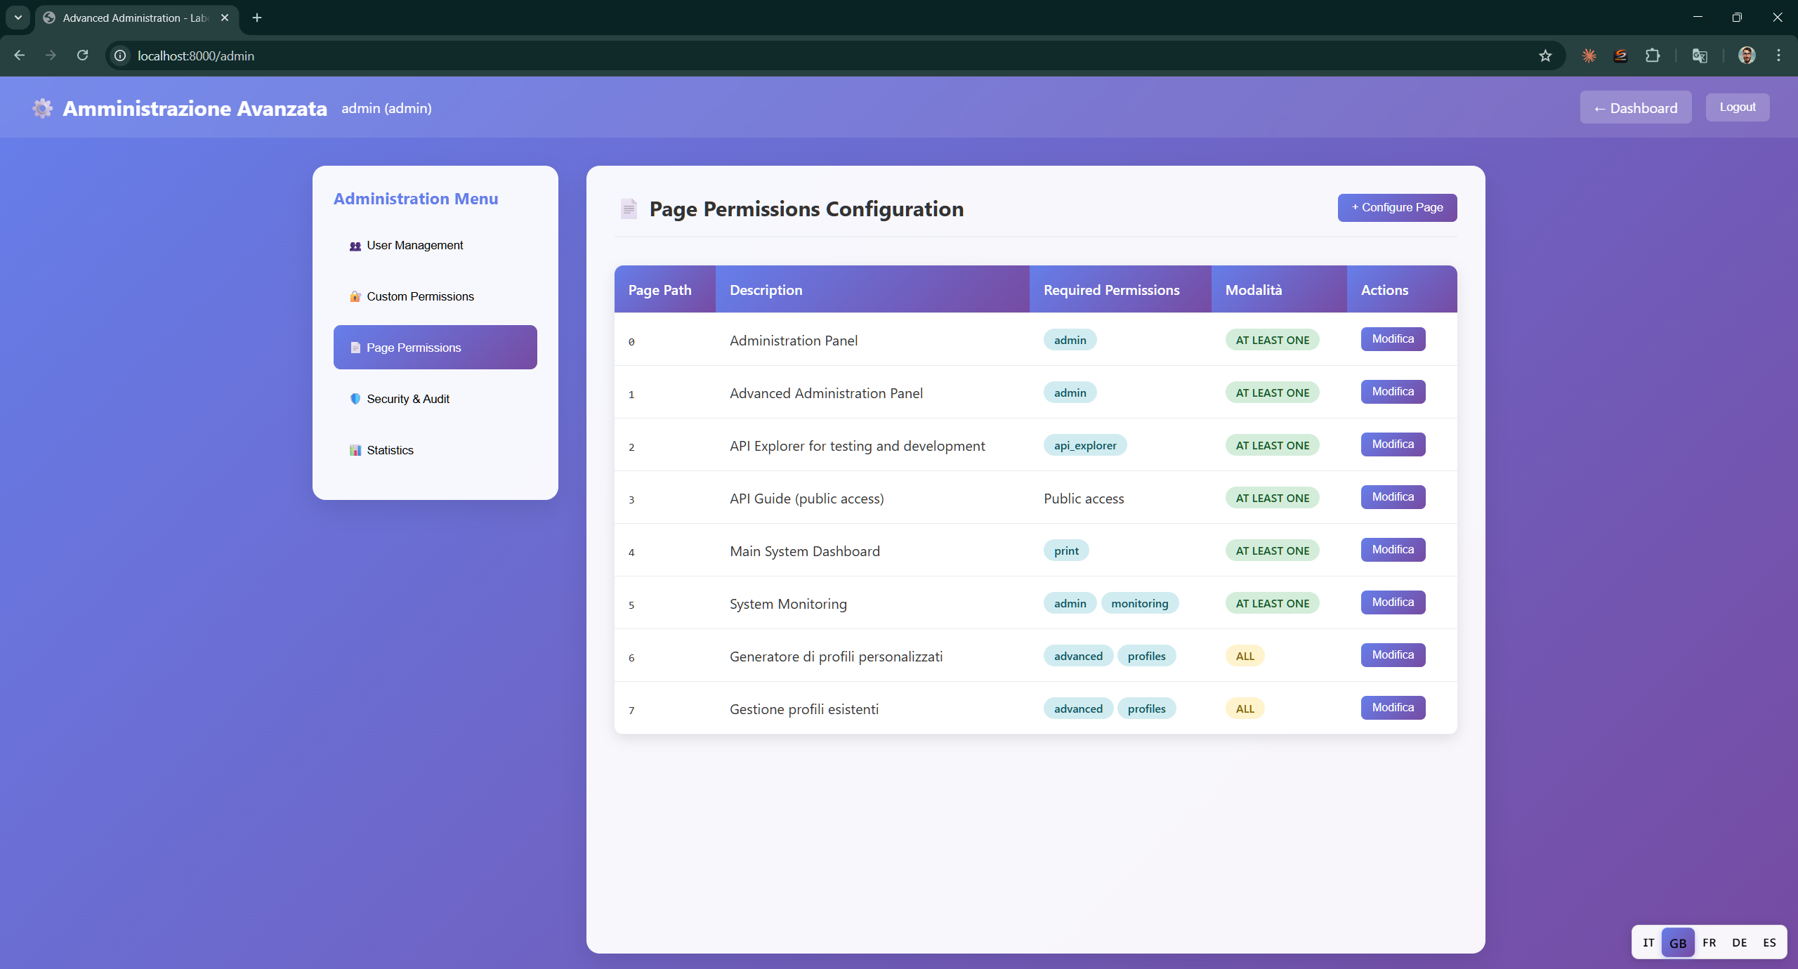This screenshot has width=1798, height=969.
Task: Select Page Permissions menu item
Action: click(x=435, y=348)
